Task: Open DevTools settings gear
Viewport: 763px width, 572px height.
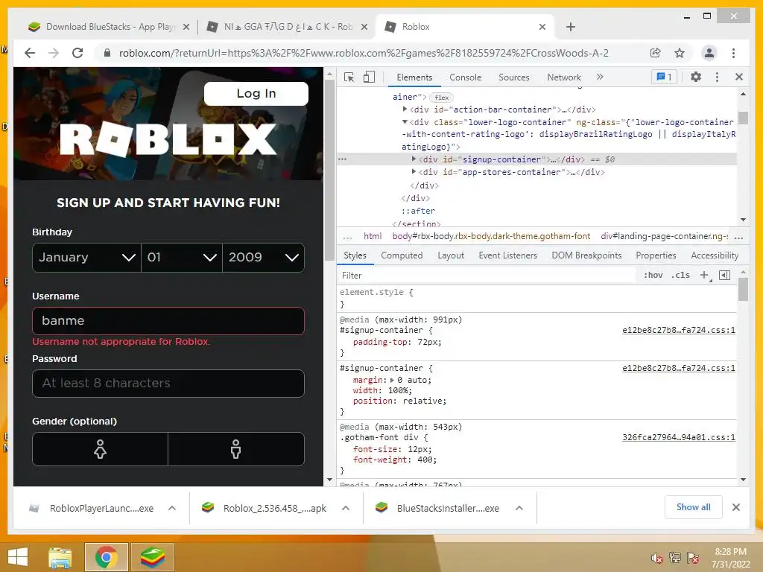Action: [x=696, y=77]
